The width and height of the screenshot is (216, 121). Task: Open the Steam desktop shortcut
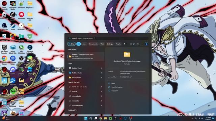pyautogui.click(x=13, y=27)
